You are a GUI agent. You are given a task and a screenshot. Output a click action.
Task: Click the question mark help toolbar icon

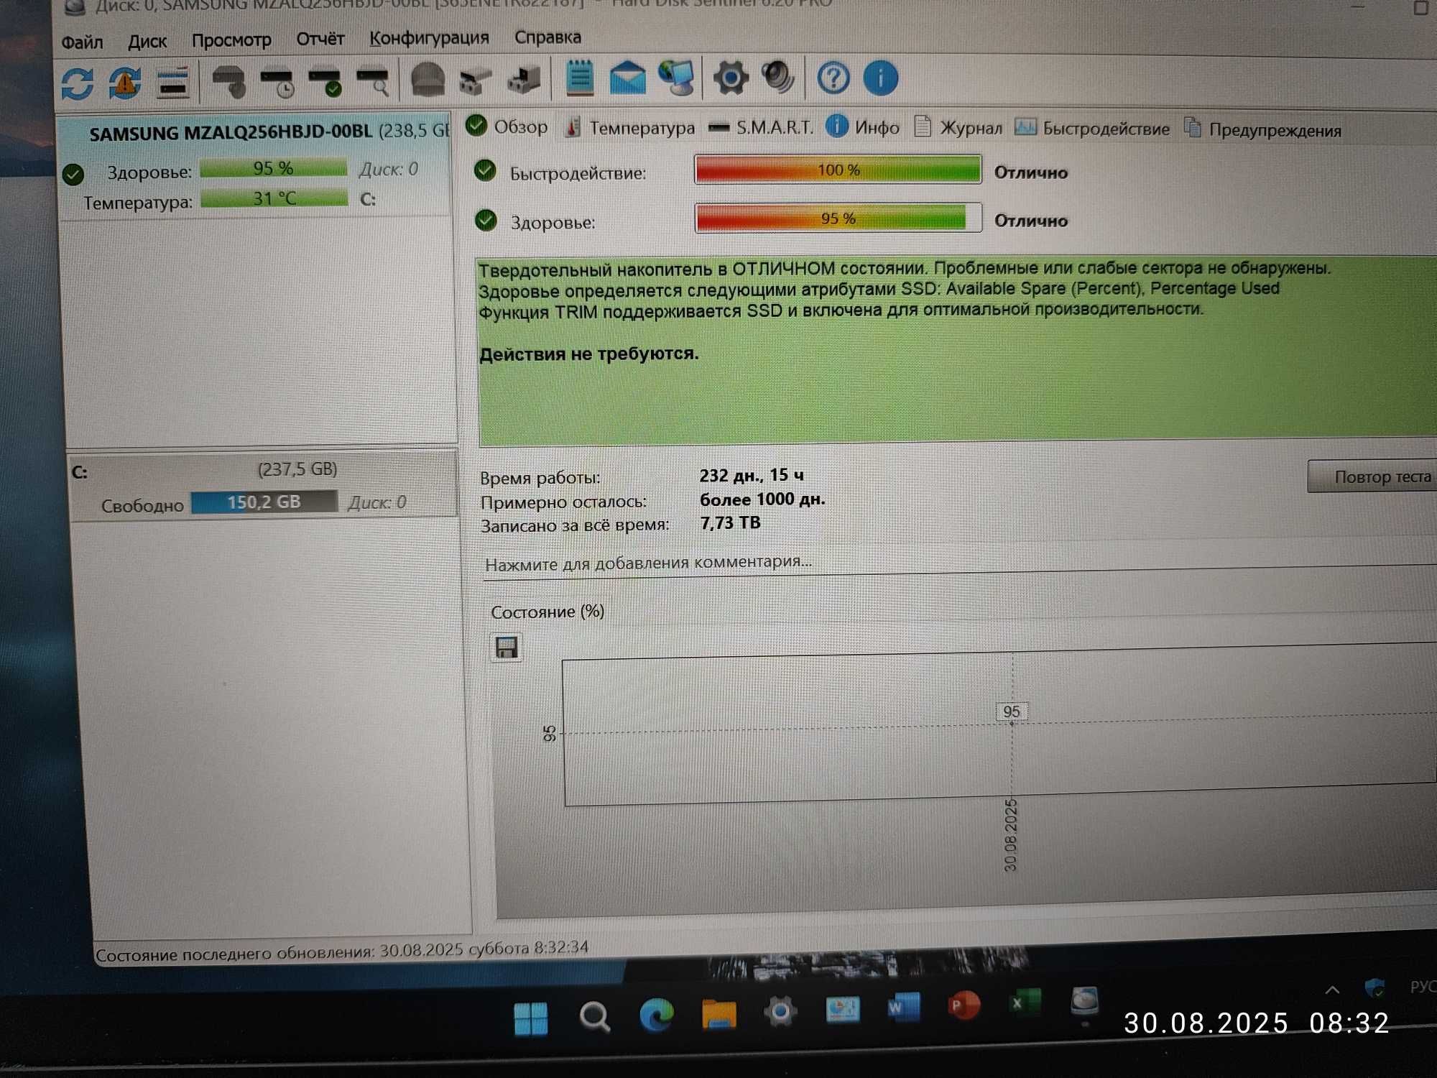833,78
